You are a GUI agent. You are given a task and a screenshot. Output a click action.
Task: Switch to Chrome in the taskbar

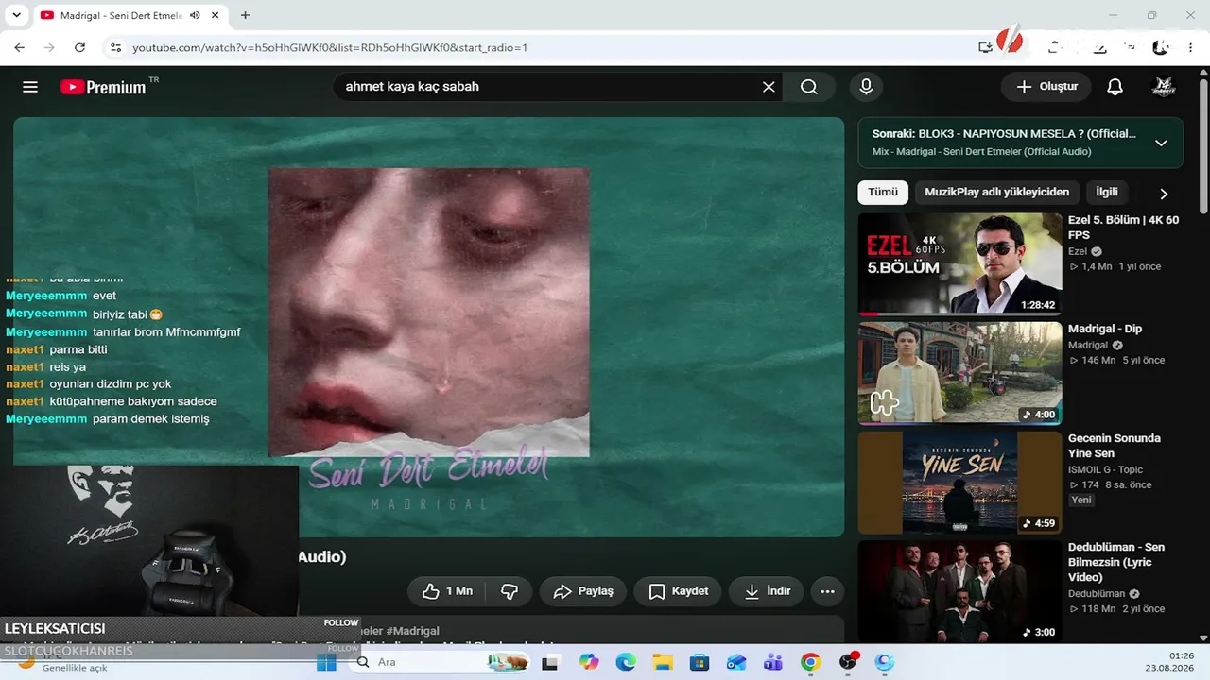(810, 662)
